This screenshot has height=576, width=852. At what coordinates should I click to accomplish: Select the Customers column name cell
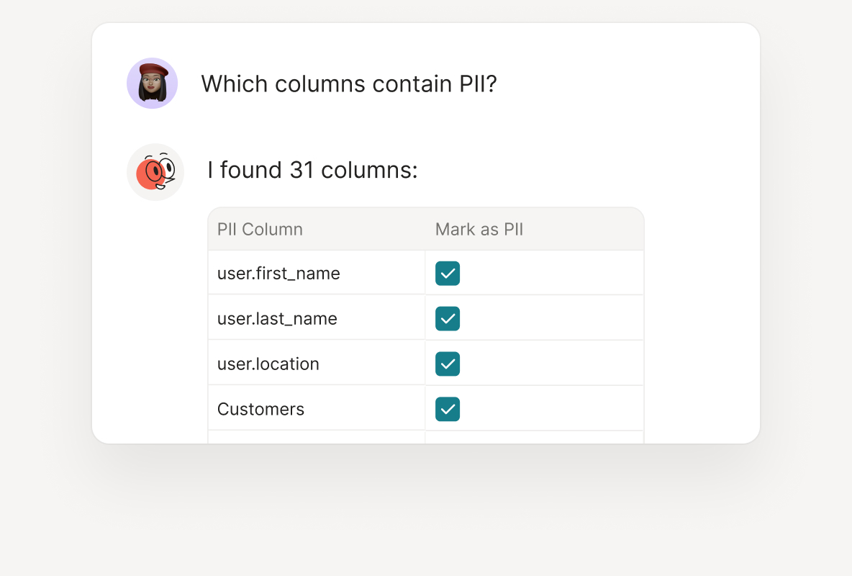pos(260,409)
